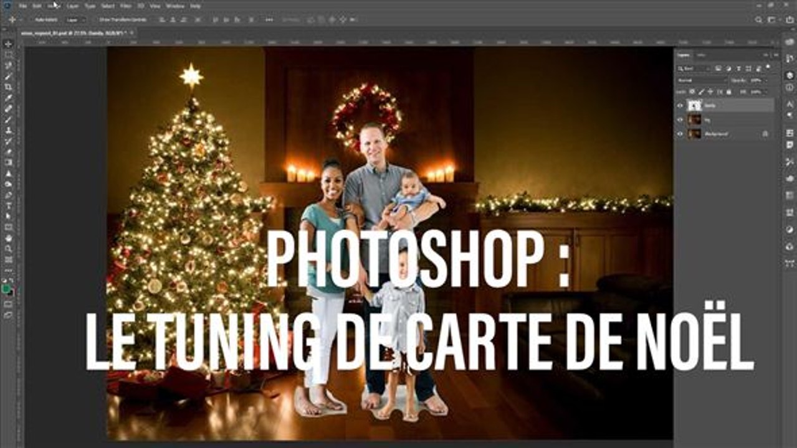The image size is (797, 448).
Task: Toggle Auto-Select checkbox in options bar
Action: point(31,20)
